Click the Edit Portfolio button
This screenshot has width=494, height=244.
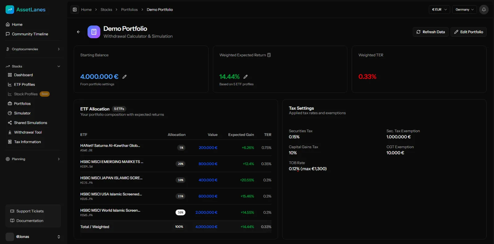pyautogui.click(x=468, y=32)
